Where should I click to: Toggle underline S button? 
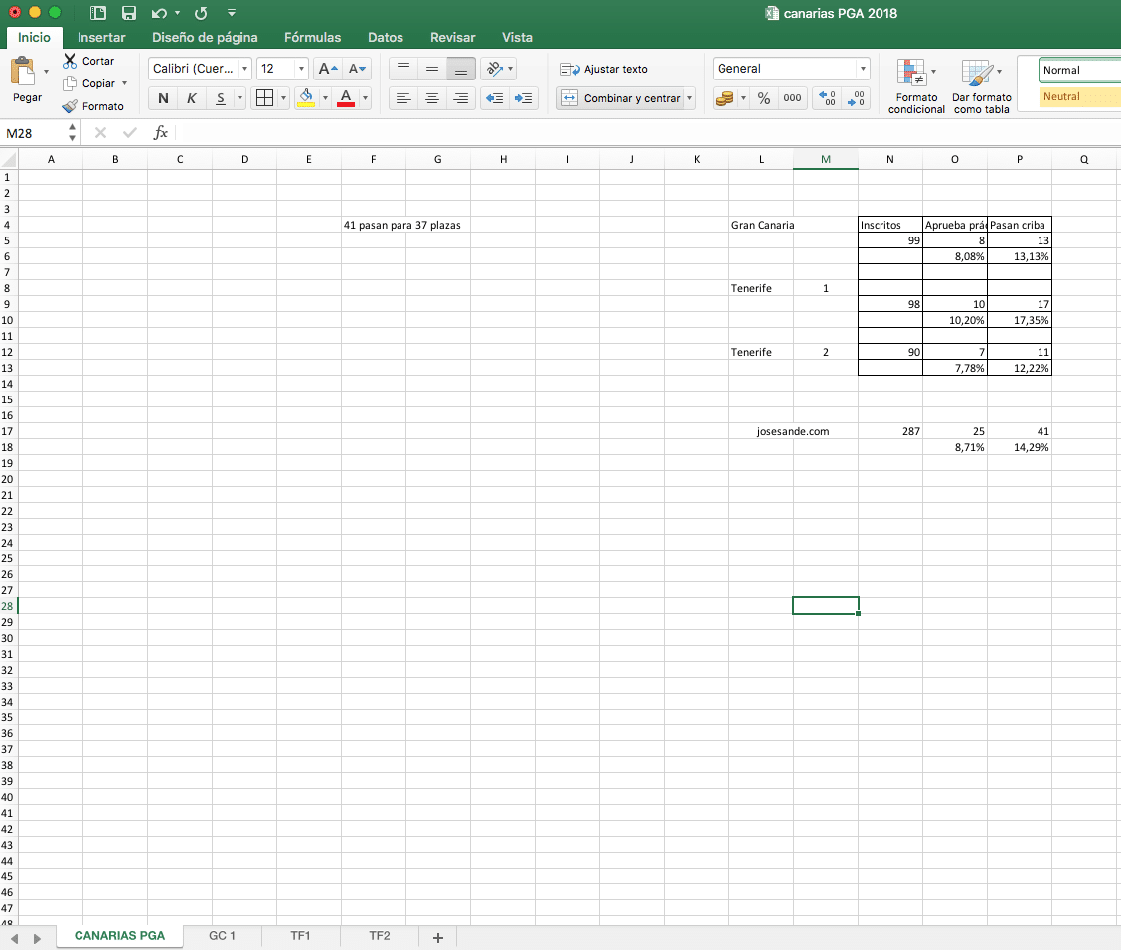[221, 98]
